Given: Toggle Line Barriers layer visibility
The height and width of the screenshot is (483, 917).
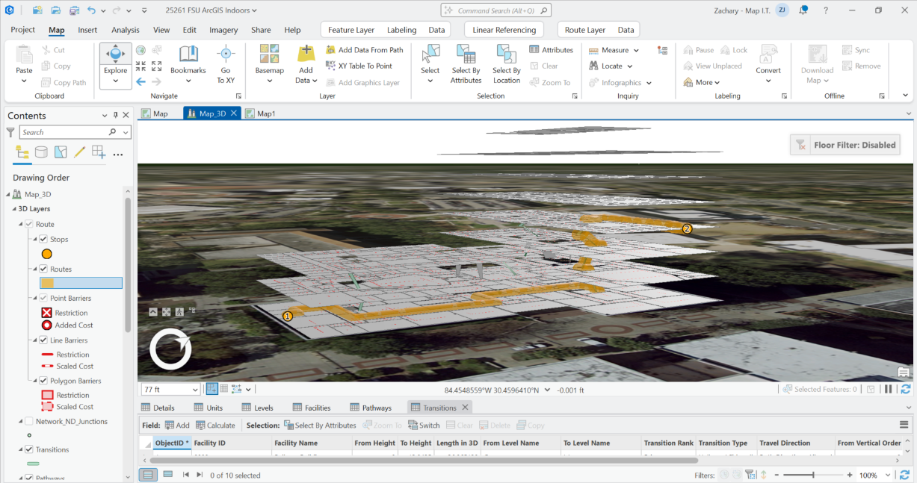Looking at the screenshot, I should click(43, 340).
